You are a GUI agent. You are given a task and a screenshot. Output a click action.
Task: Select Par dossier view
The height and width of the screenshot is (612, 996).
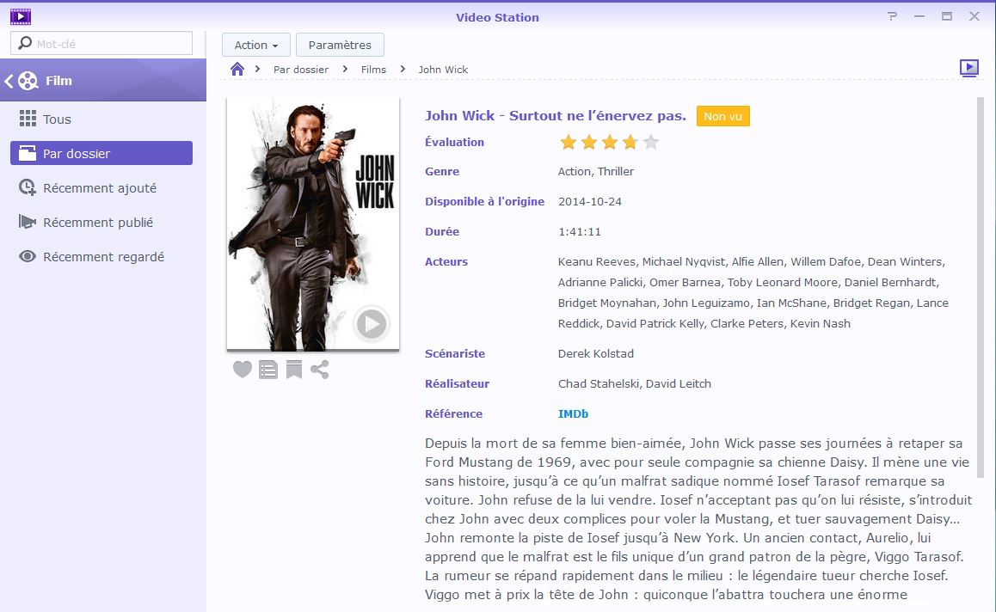click(x=101, y=153)
